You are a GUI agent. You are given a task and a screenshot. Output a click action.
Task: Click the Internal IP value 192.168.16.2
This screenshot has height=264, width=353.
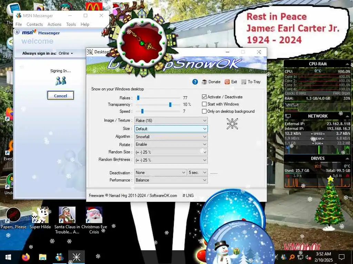[x=339, y=129]
